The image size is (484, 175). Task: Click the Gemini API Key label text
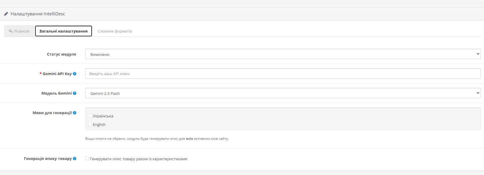[x=57, y=74]
